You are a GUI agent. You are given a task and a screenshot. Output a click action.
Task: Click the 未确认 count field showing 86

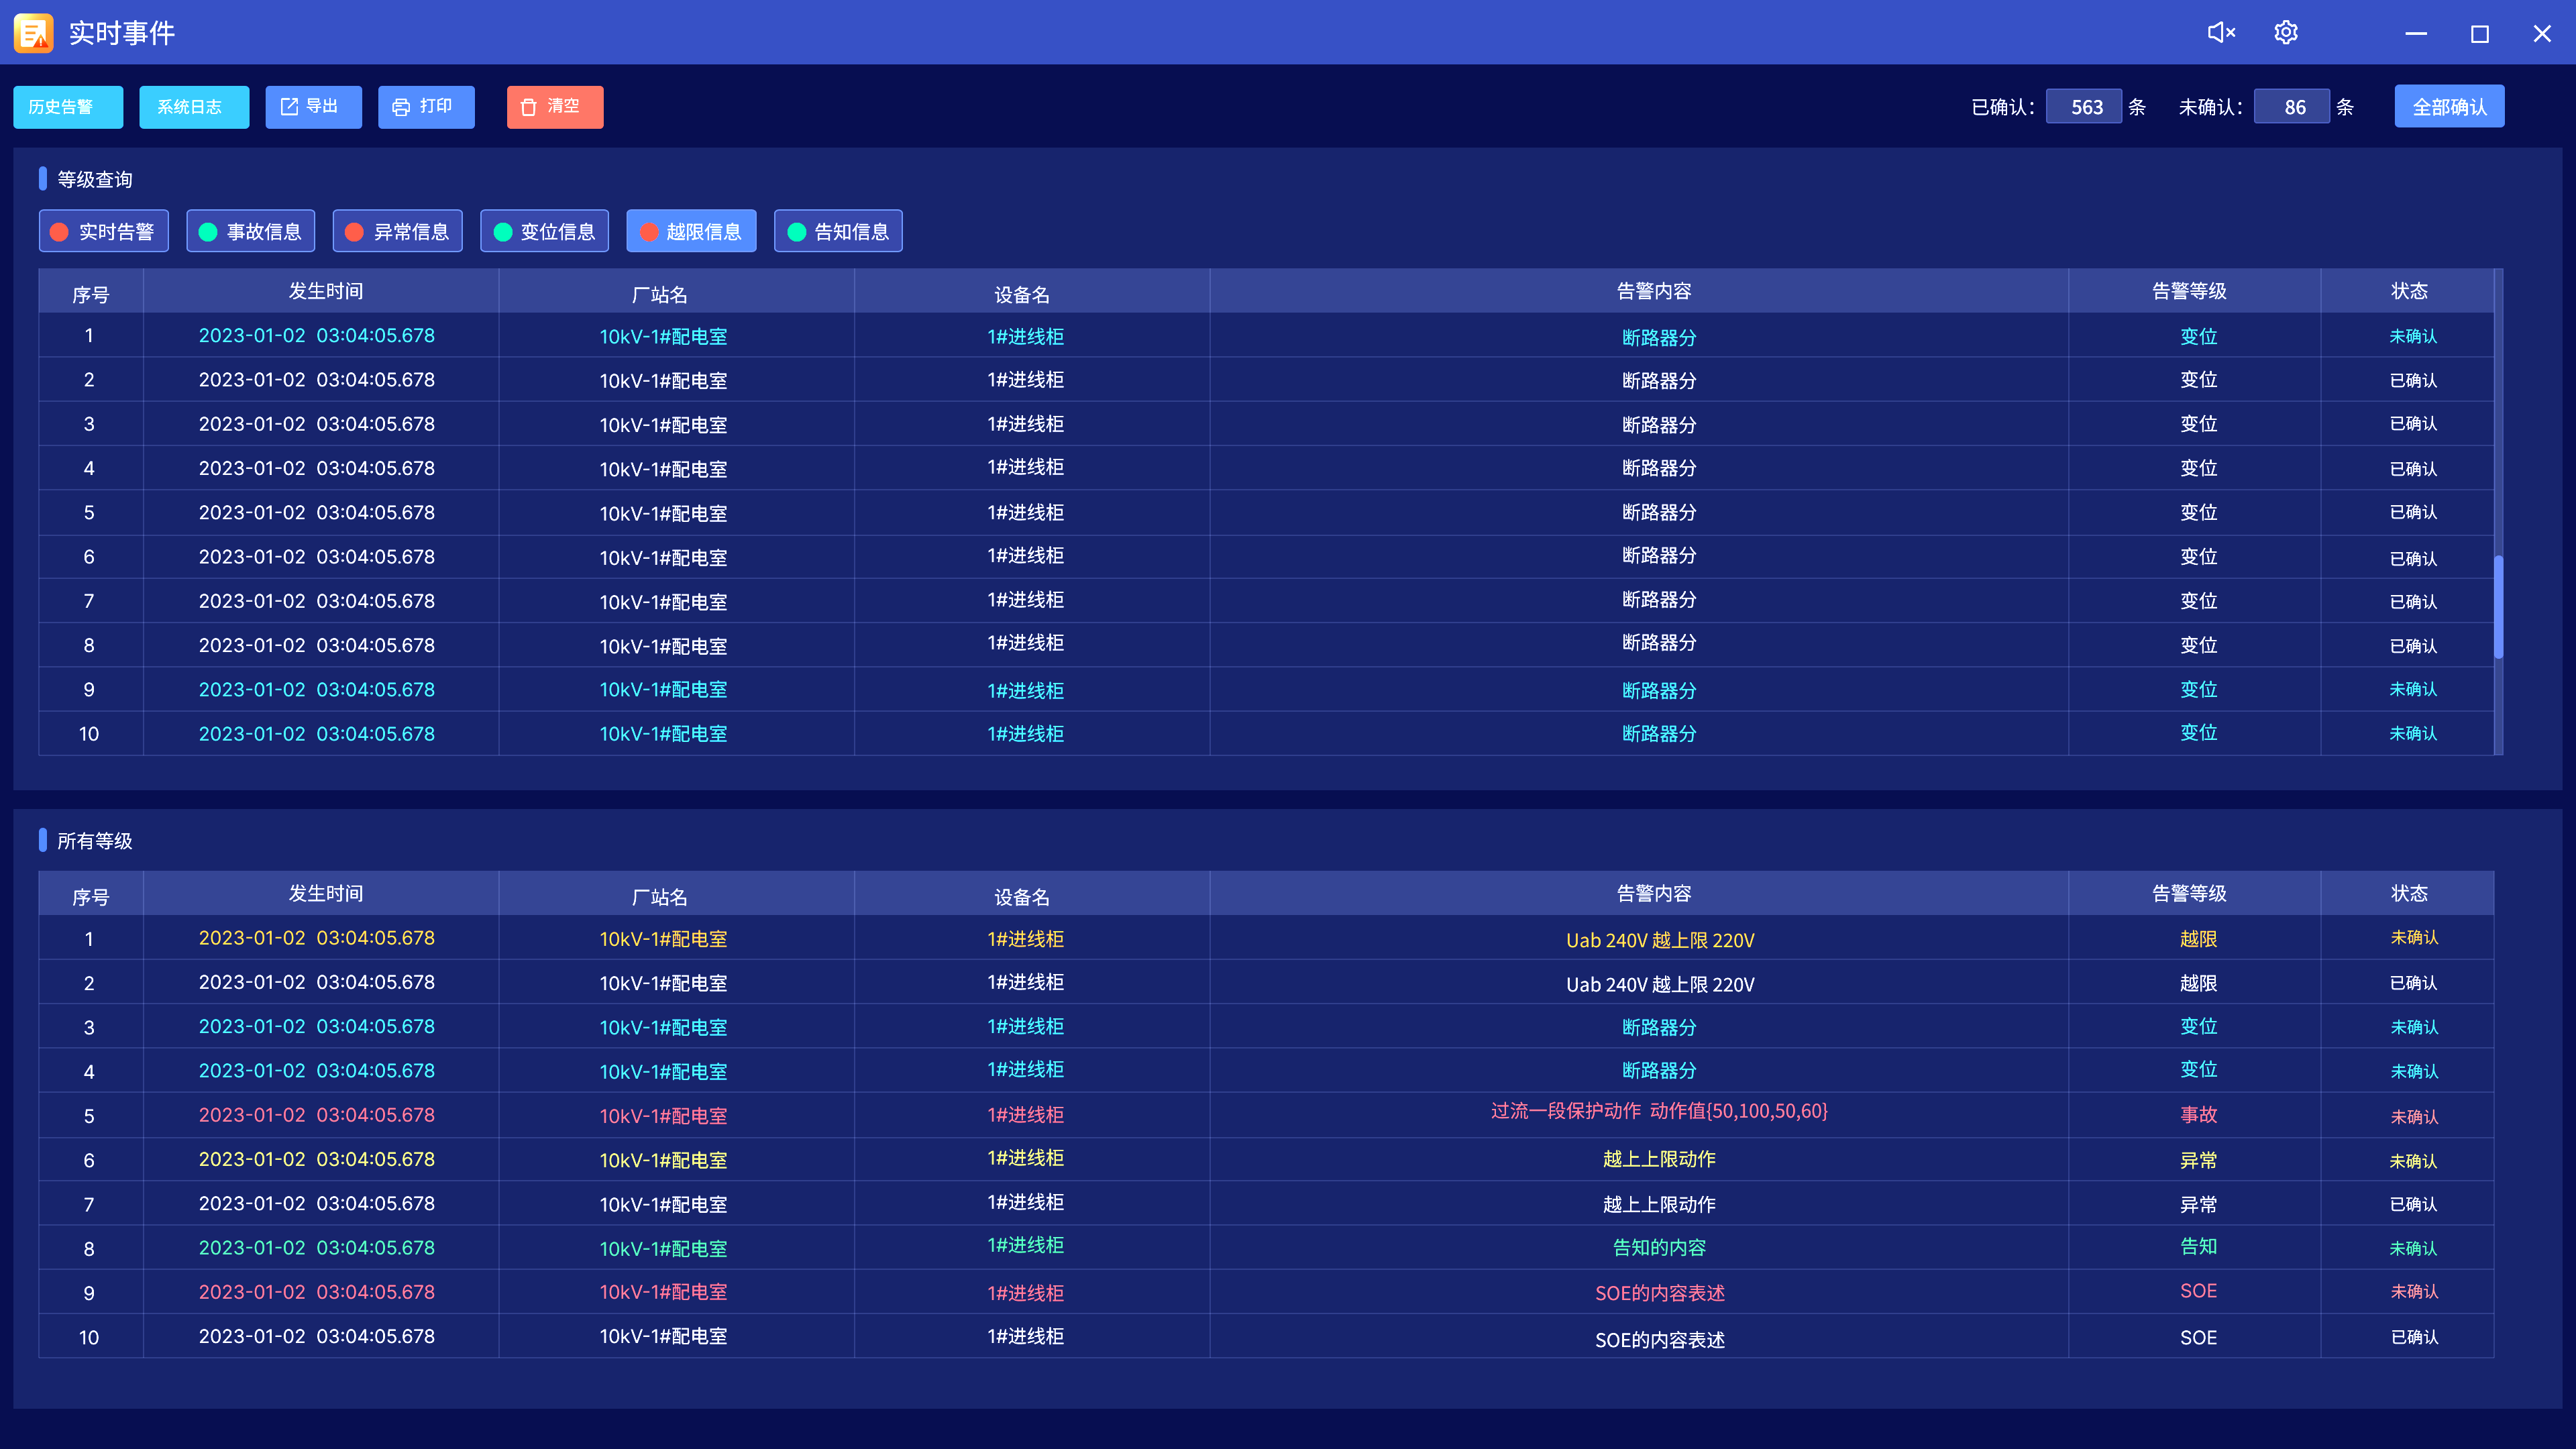(2293, 107)
